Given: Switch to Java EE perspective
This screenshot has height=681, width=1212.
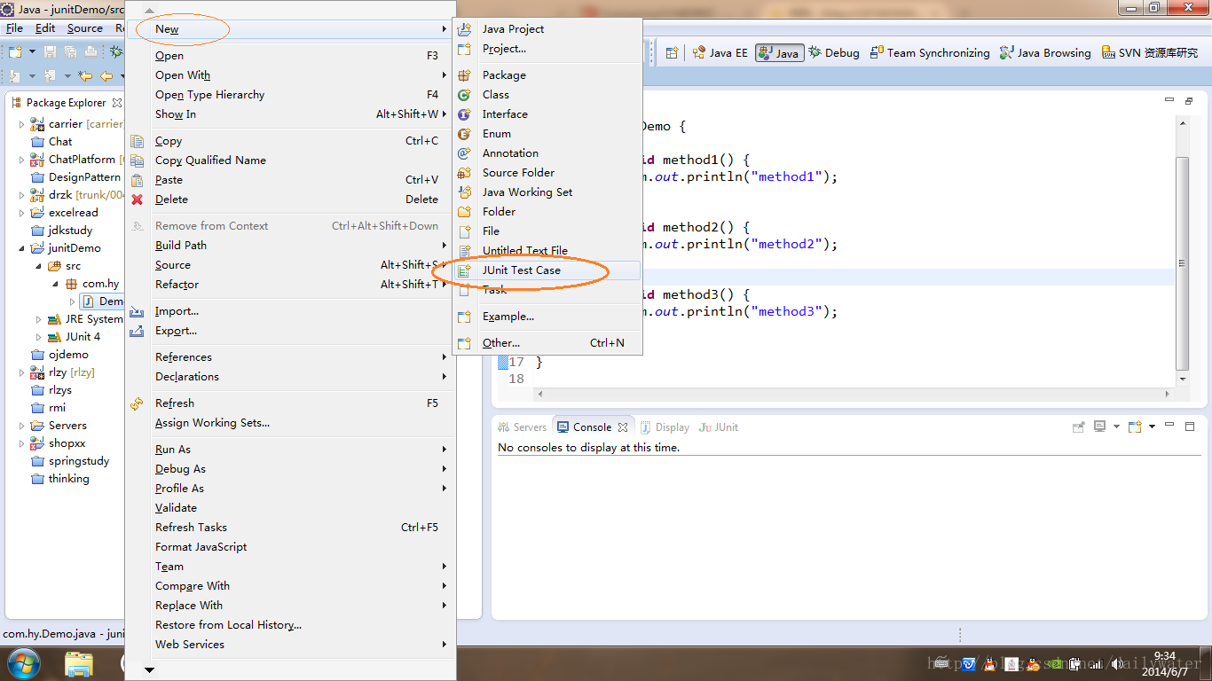Looking at the screenshot, I should [720, 53].
